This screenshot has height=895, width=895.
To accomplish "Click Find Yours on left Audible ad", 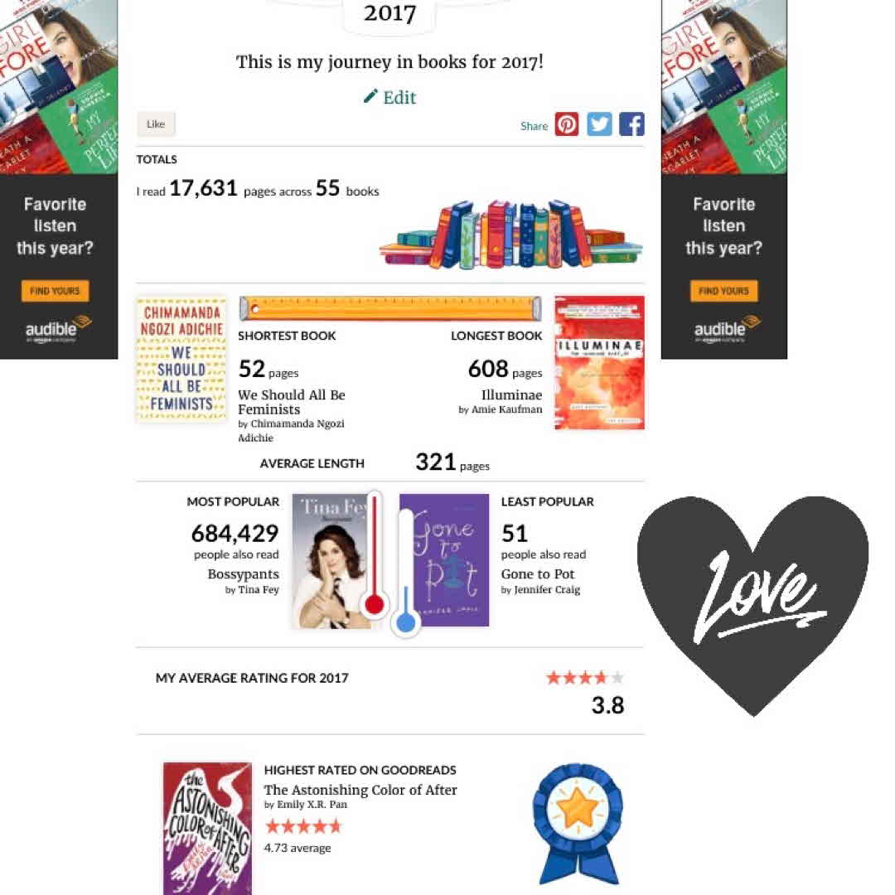I will [56, 291].
